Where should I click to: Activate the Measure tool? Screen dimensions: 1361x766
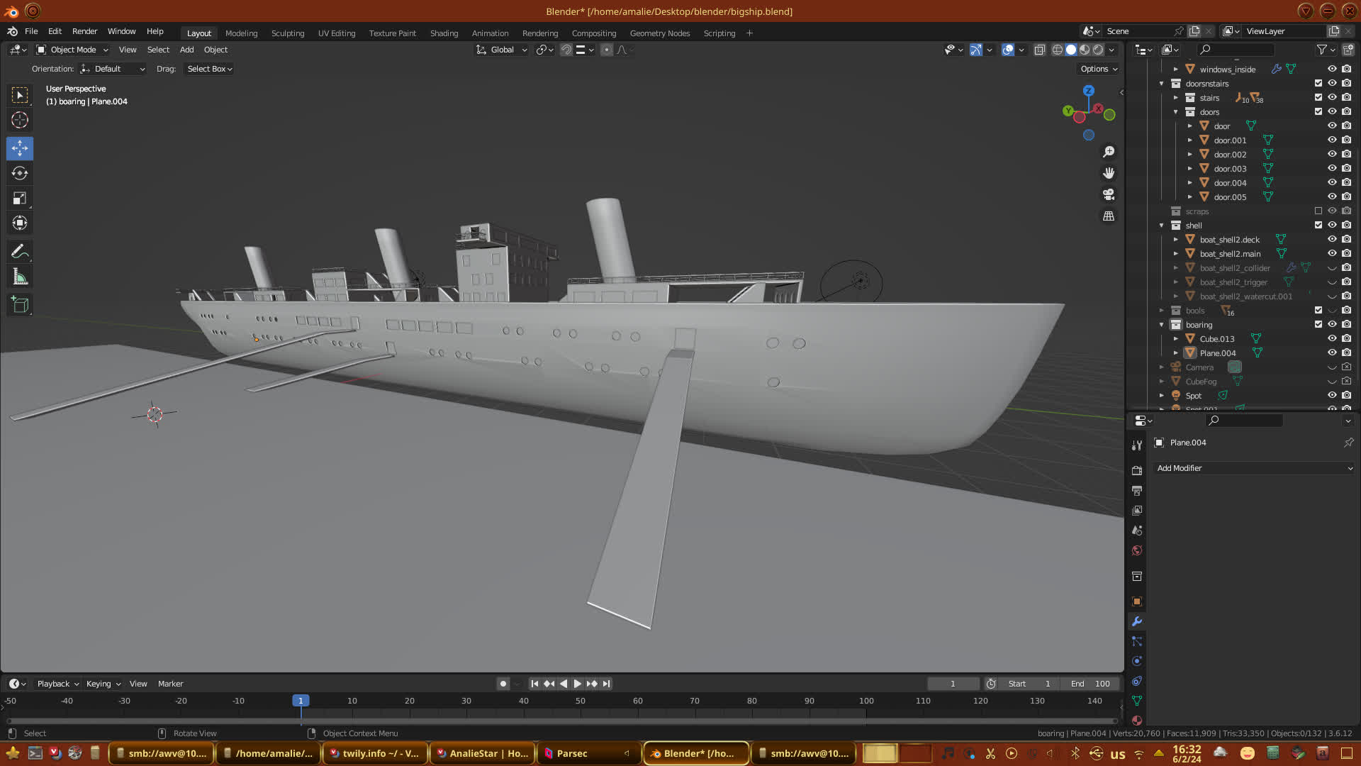(x=20, y=277)
